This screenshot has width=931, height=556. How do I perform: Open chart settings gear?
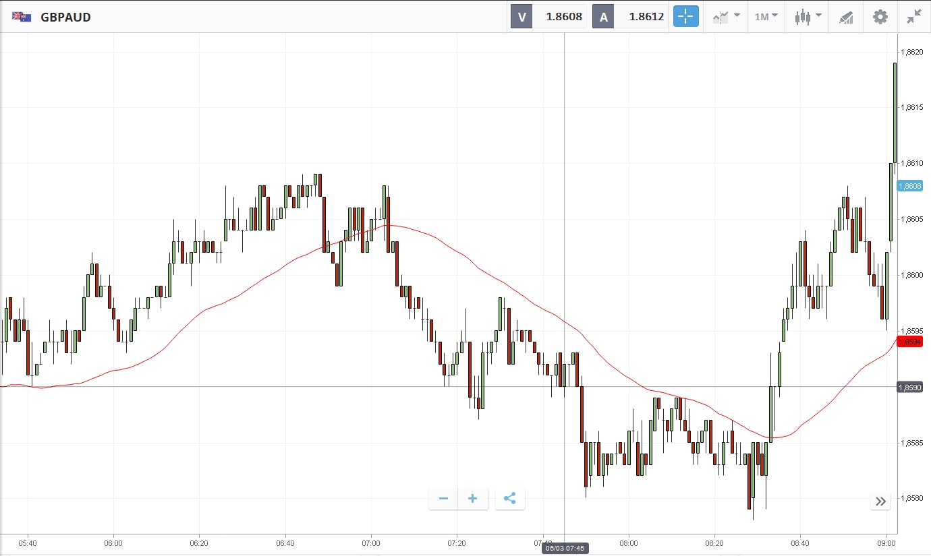tap(880, 17)
